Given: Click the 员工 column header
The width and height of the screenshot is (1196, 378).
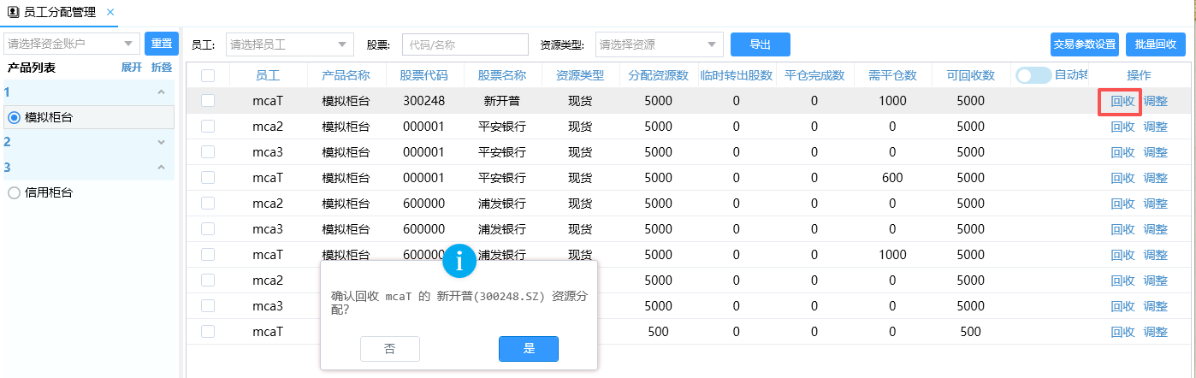Looking at the screenshot, I should [268, 75].
